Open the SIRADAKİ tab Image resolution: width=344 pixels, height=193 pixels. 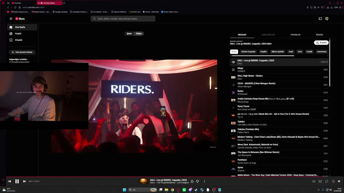[242, 35]
